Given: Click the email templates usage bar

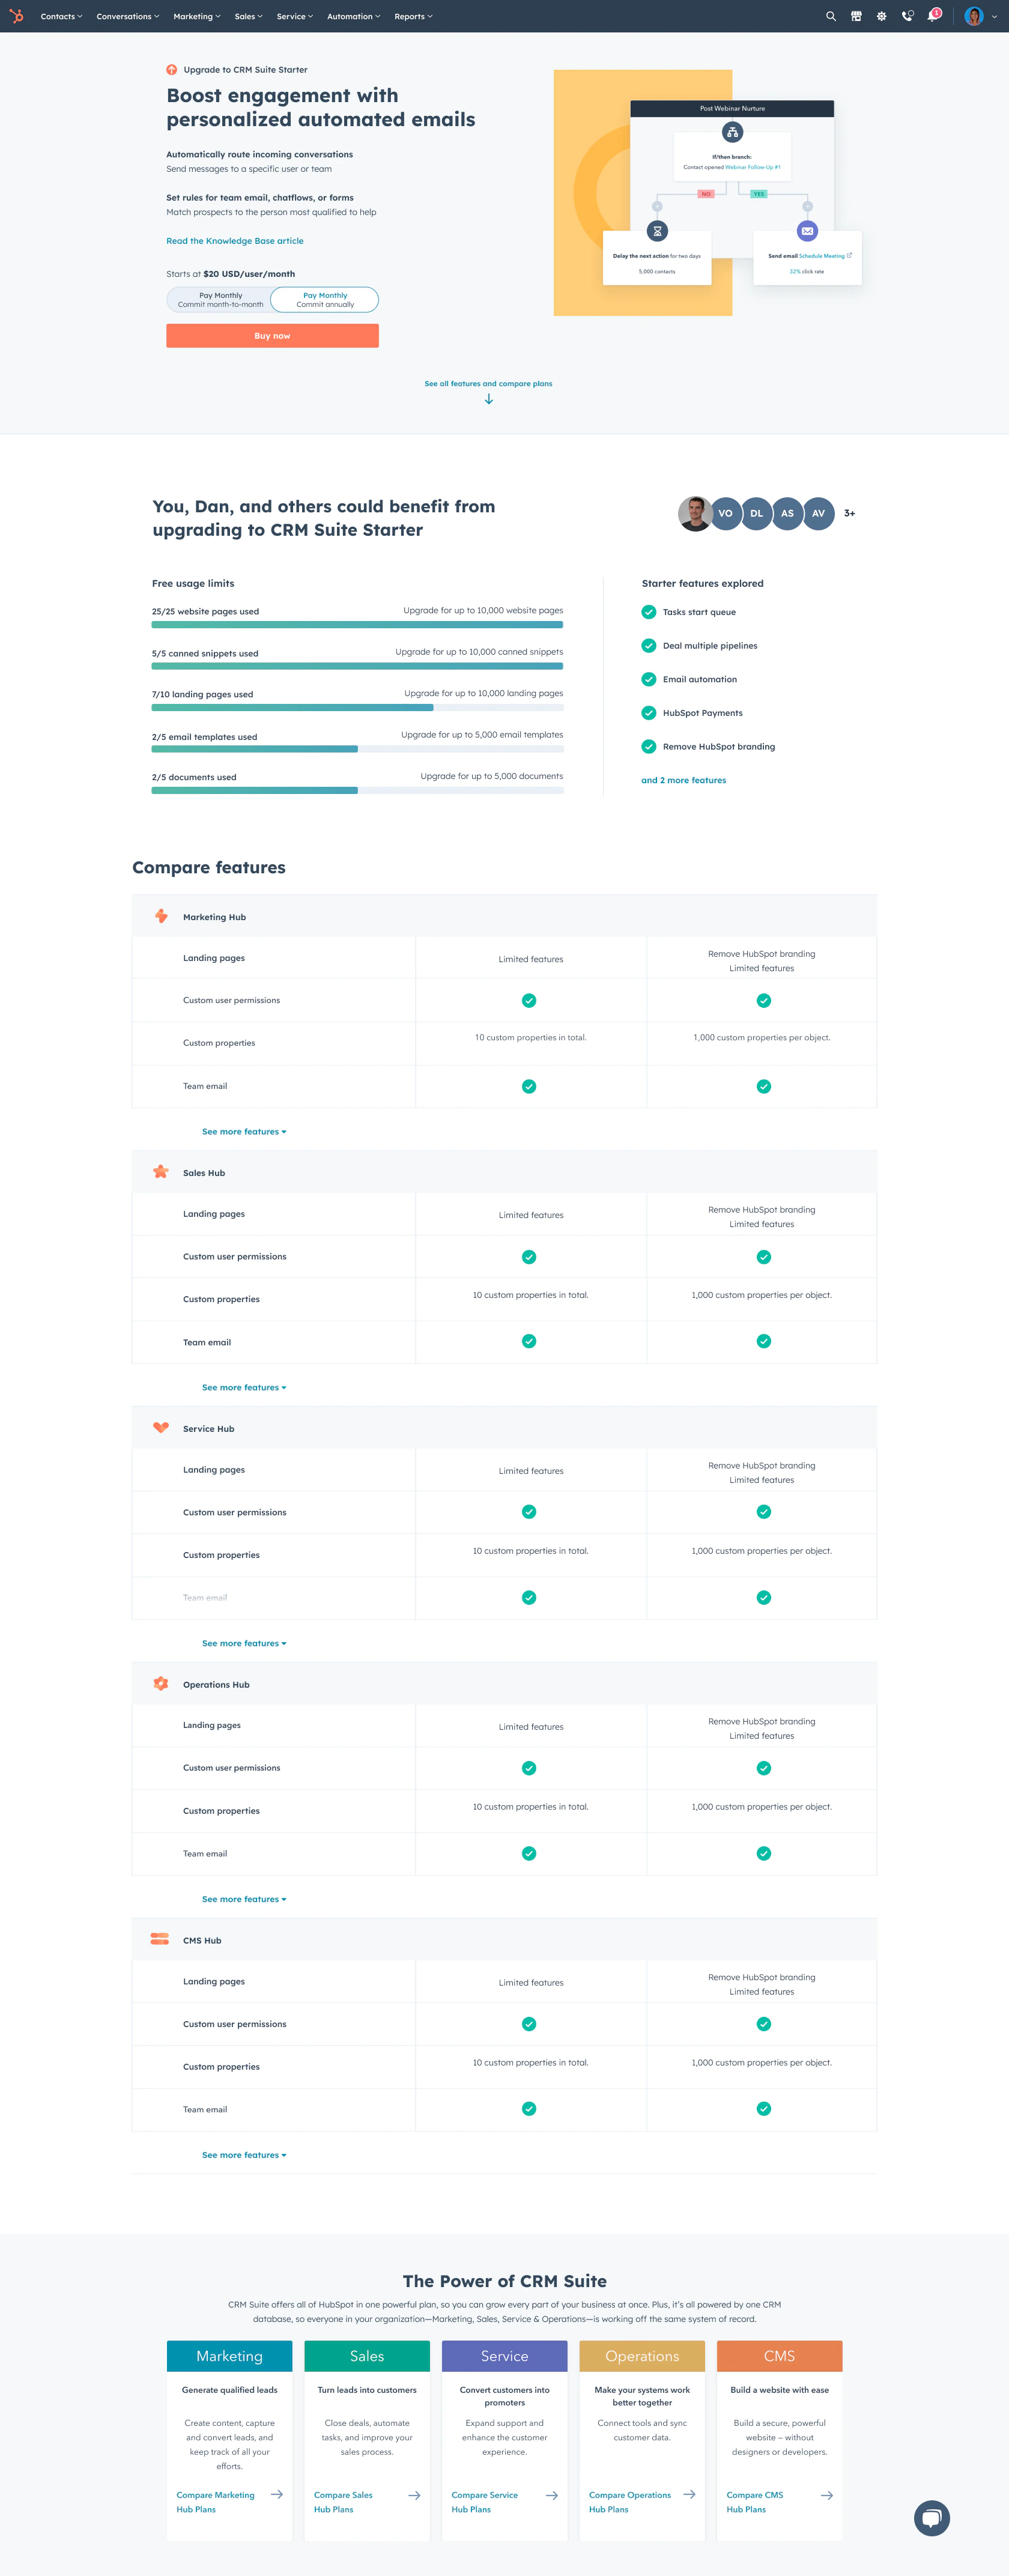Looking at the screenshot, I should (357, 749).
